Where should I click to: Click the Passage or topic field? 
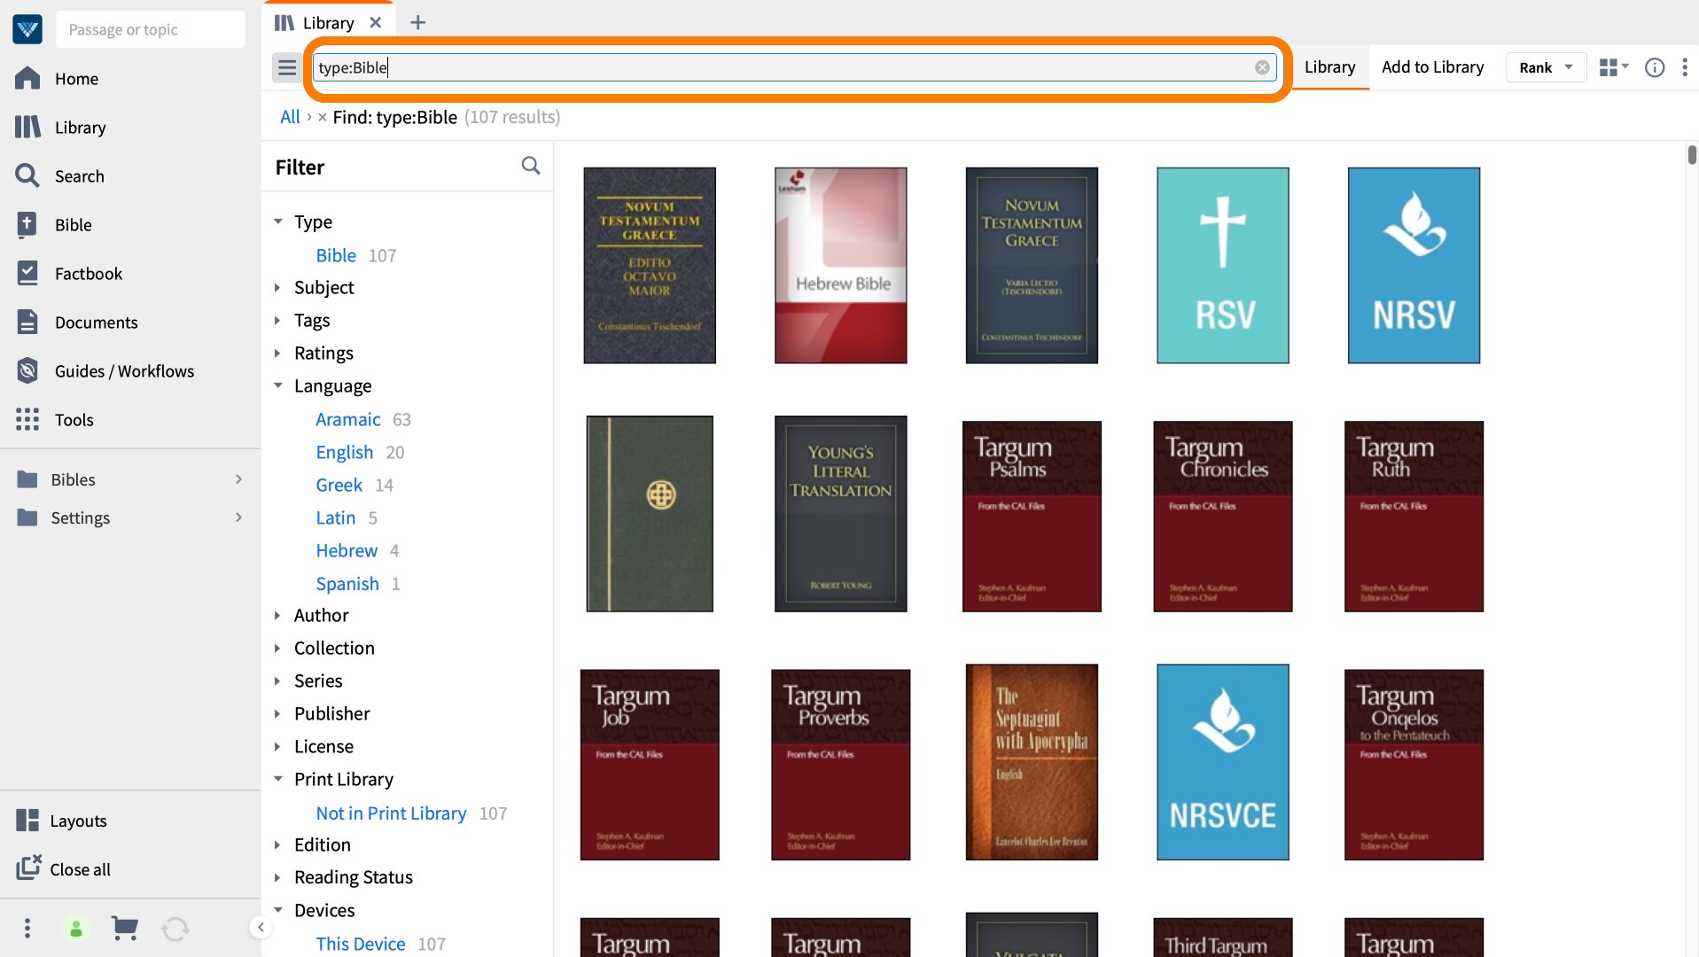151,29
